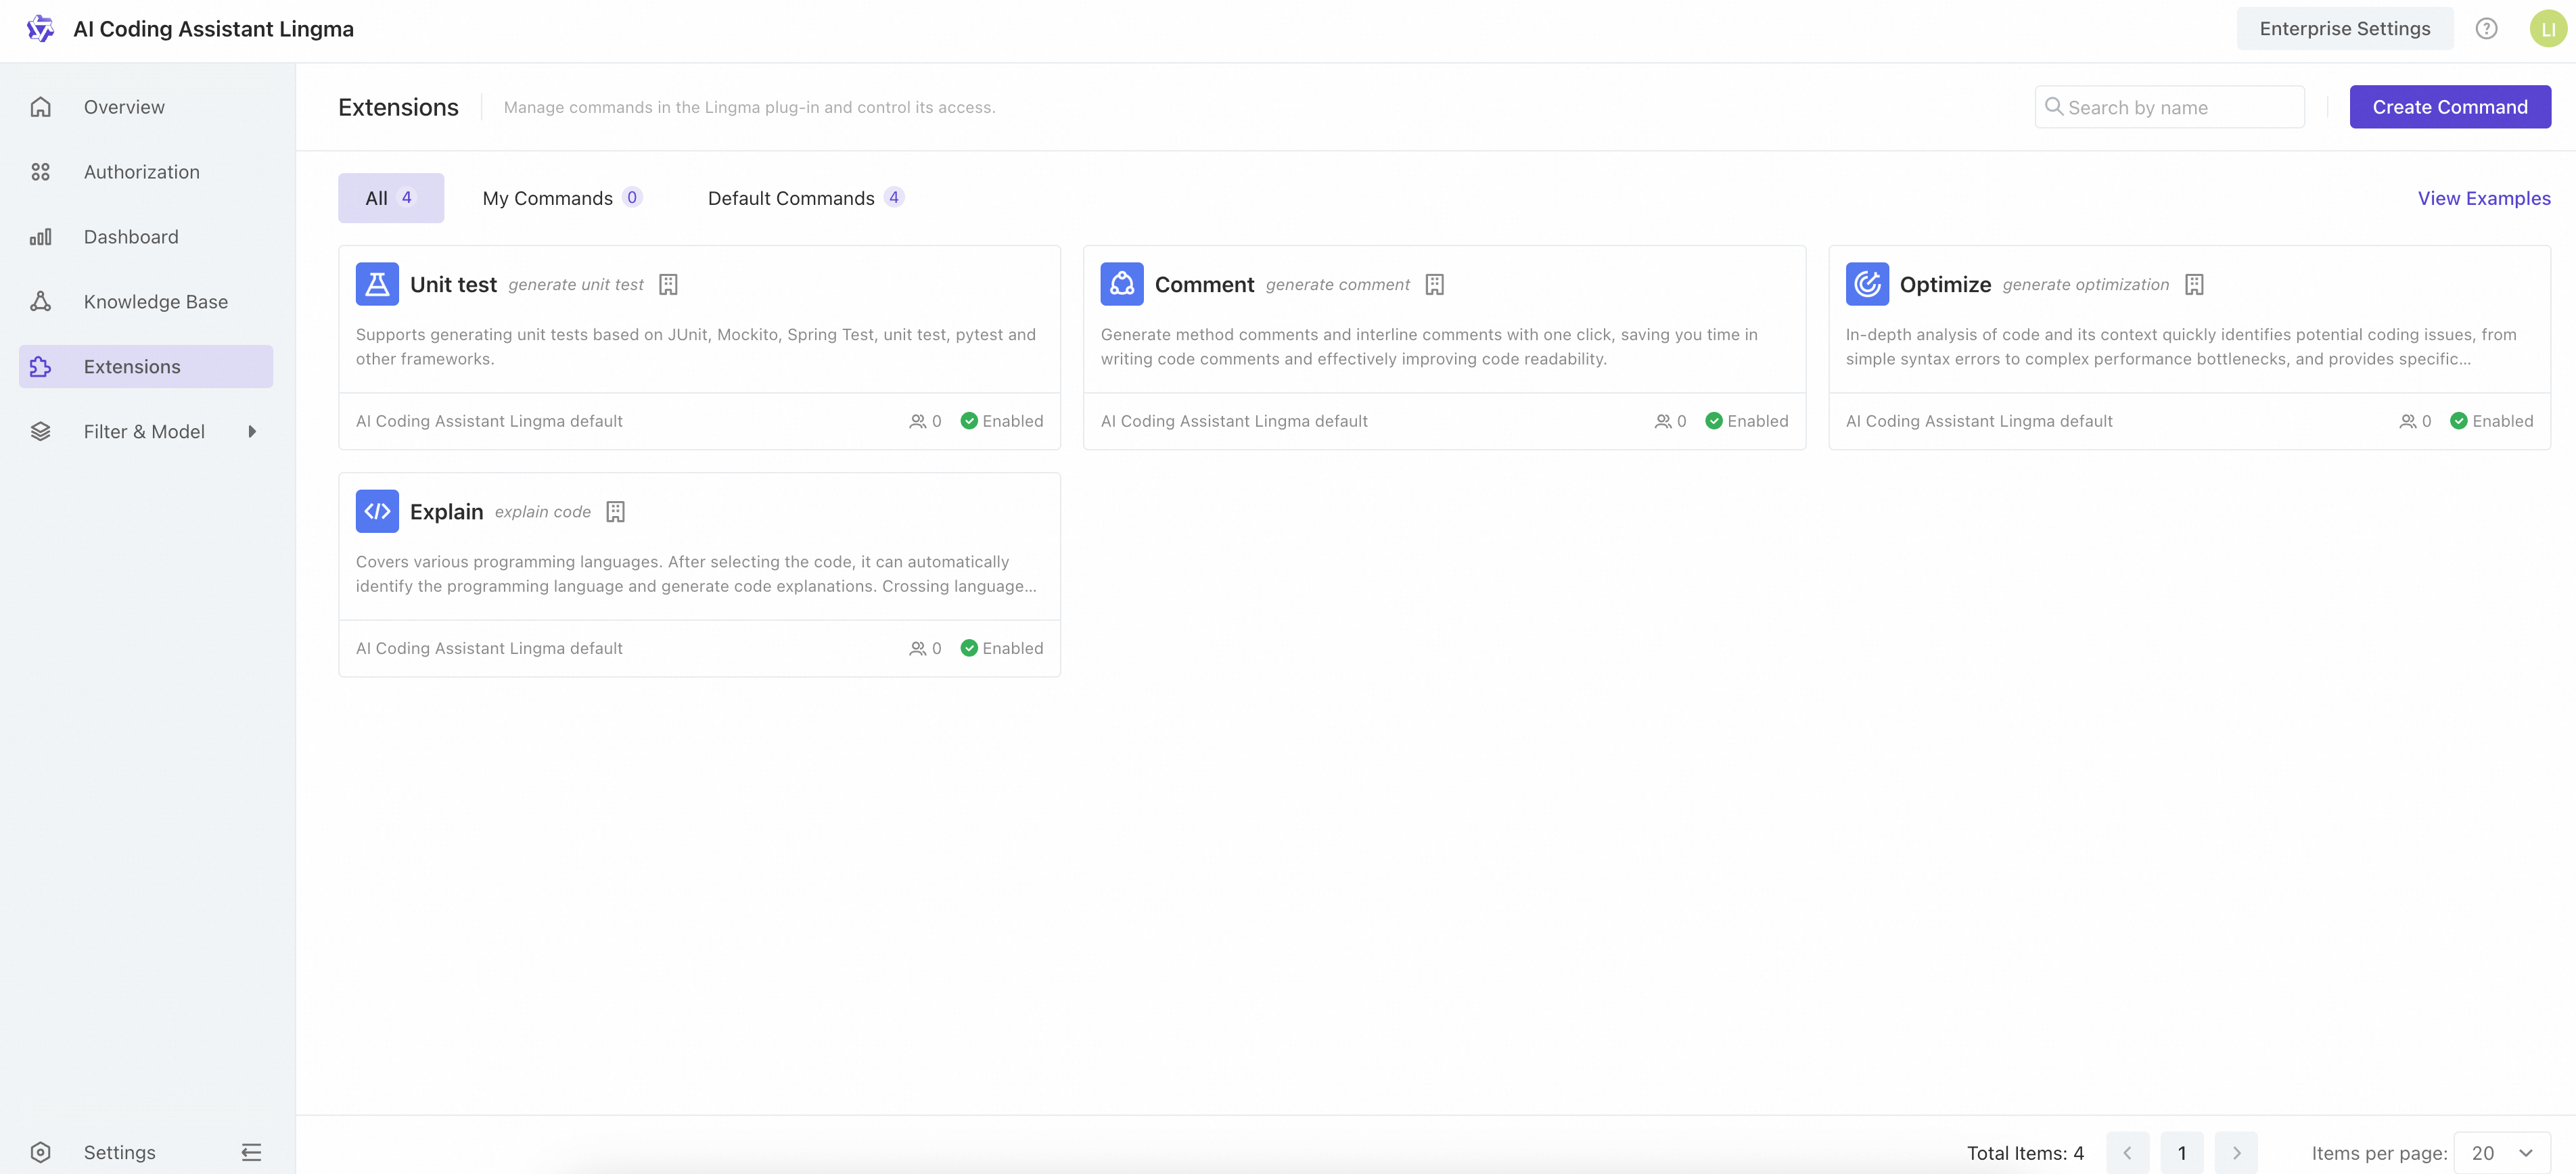Click the users count icon on Optimize card
The width and height of the screenshot is (2576, 1174).
coord(2407,422)
